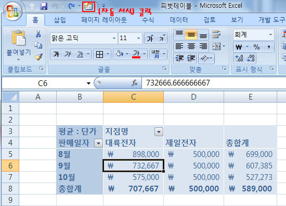
Task: Switch to 페이지 레이아웃 tab
Action: pyautogui.click(x=104, y=20)
